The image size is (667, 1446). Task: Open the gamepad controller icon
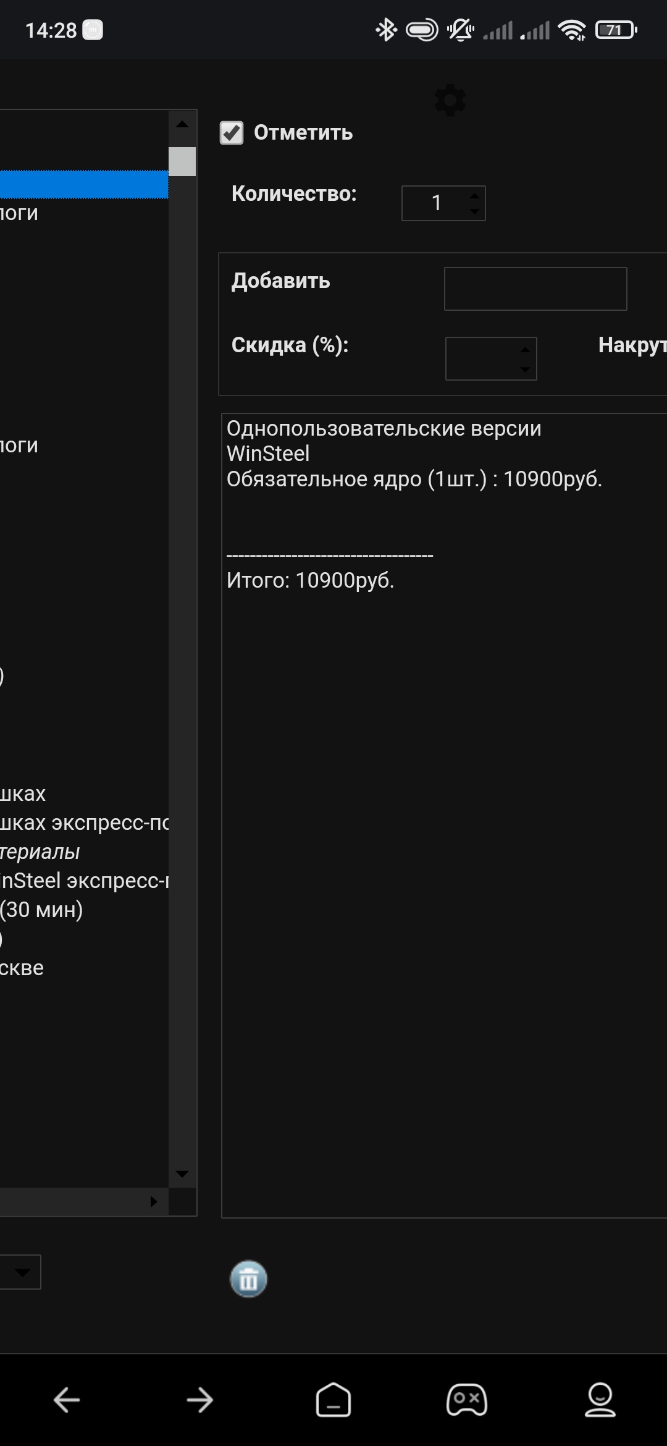click(467, 1400)
